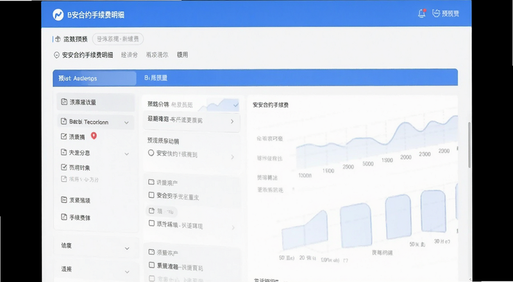Click the B安合约手续费明细 header title

pos(96,15)
